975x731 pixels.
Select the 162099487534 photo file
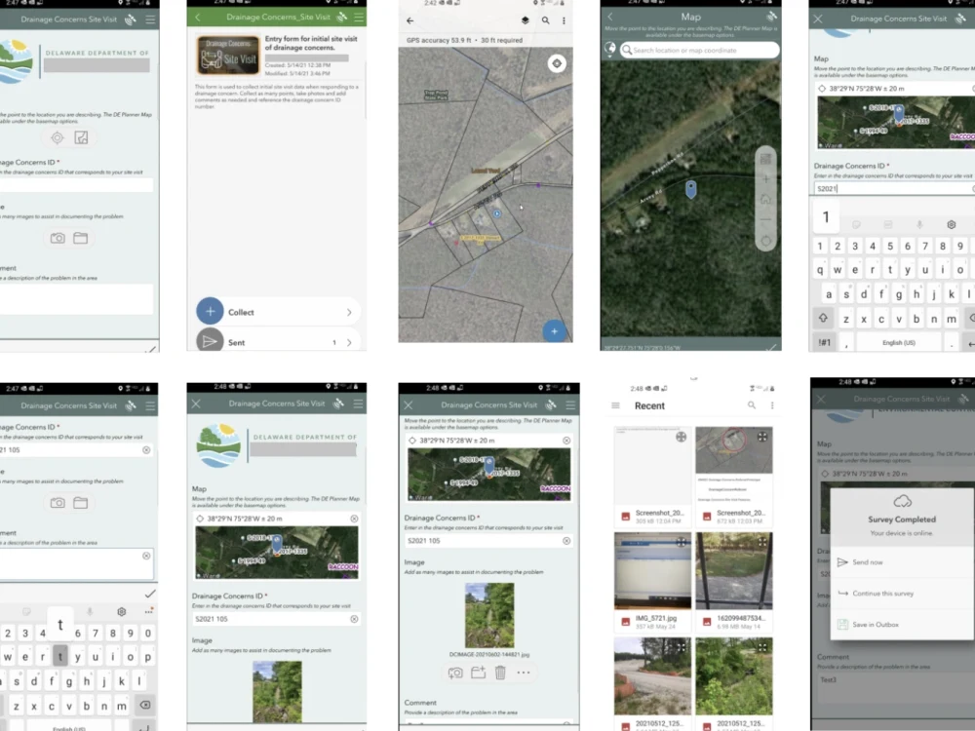click(x=734, y=581)
